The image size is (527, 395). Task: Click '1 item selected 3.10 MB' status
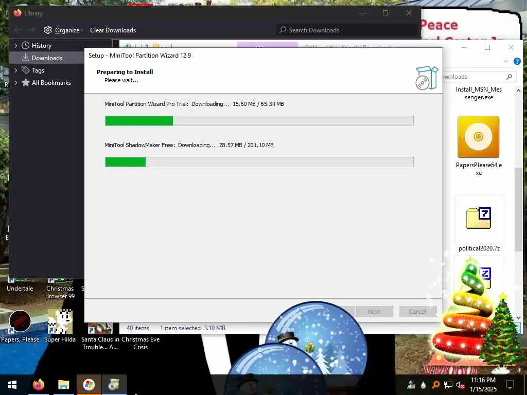(x=192, y=328)
